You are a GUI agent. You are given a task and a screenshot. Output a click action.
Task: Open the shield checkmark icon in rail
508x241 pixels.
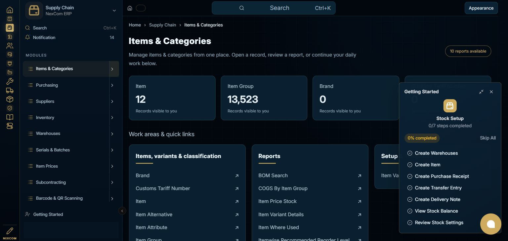click(10, 108)
